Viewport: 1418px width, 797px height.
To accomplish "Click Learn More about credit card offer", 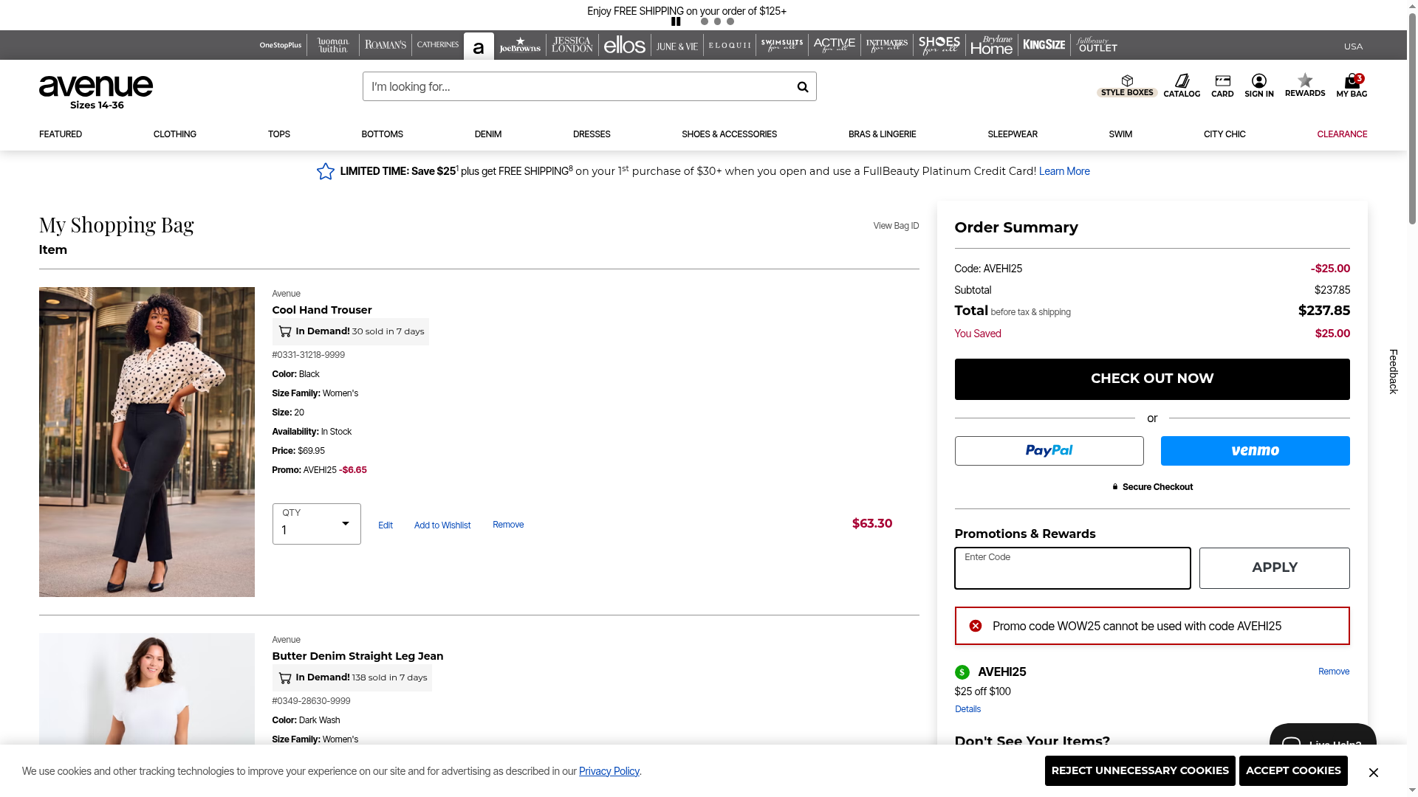I will 1064,171.
